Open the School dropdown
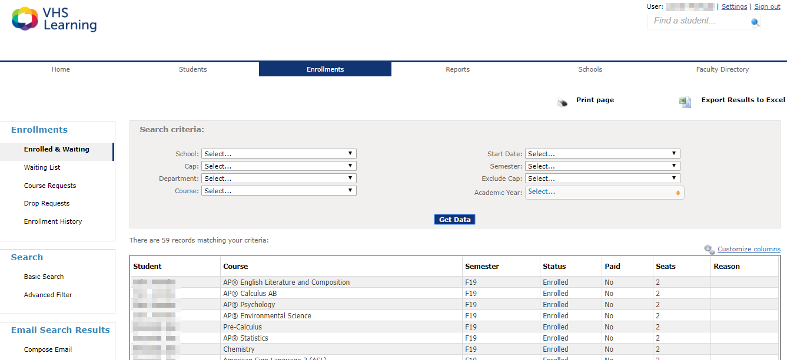This screenshot has width=787, height=360. pos(278,153)
